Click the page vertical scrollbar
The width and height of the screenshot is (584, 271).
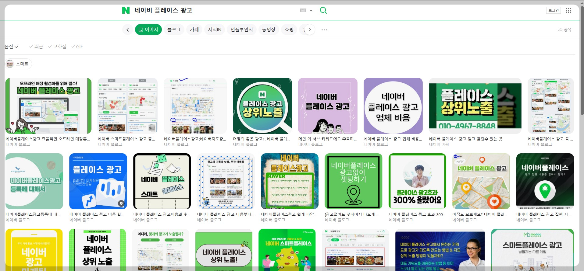coord(582,61)
